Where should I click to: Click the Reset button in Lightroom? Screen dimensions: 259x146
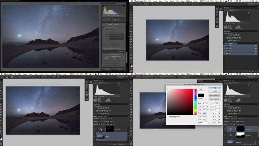[x=119, y=69]
